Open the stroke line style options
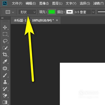105x105 pixels. point(101,12)
